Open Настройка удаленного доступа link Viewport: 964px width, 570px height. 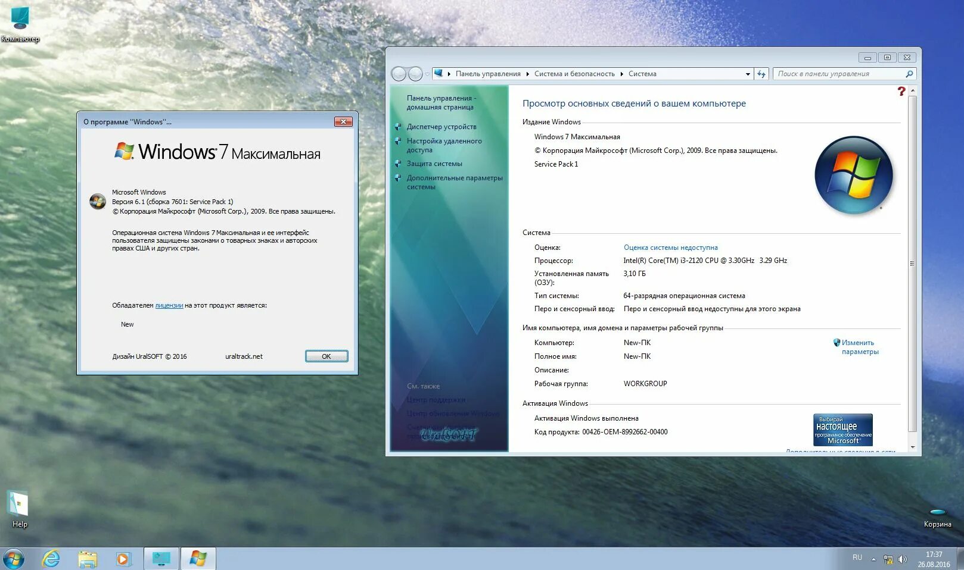(x=444, y=145)
